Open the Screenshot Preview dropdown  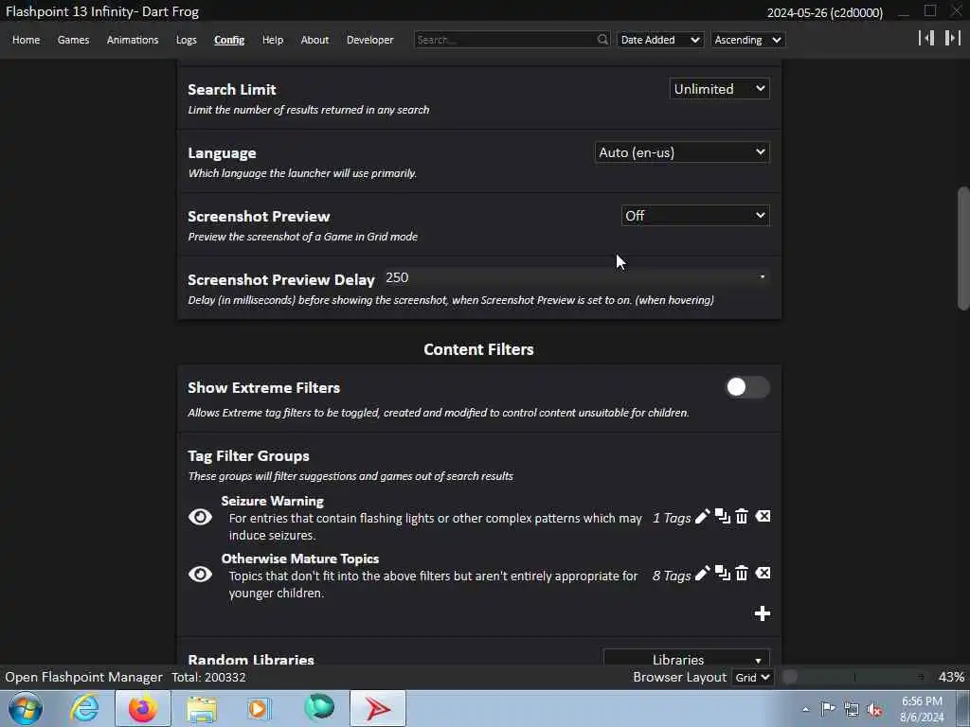pyautogui.click(x=695, y=215)
